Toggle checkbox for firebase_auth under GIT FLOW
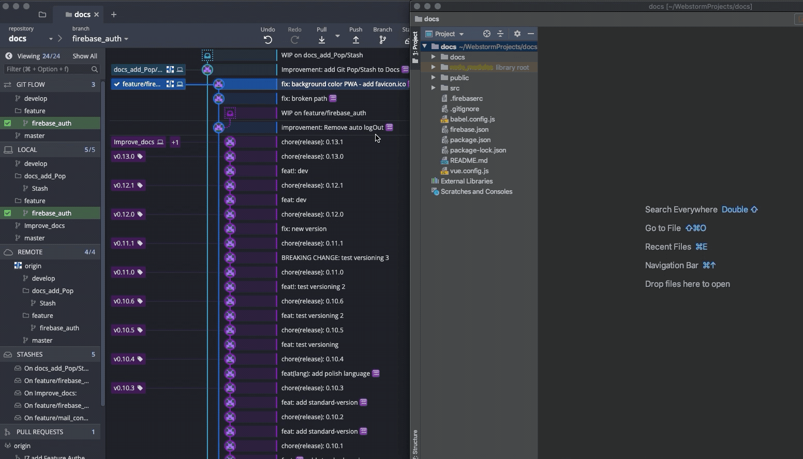The width and height of the screenshot is (803, 459). pyautogui.click(x=7, y=123)
